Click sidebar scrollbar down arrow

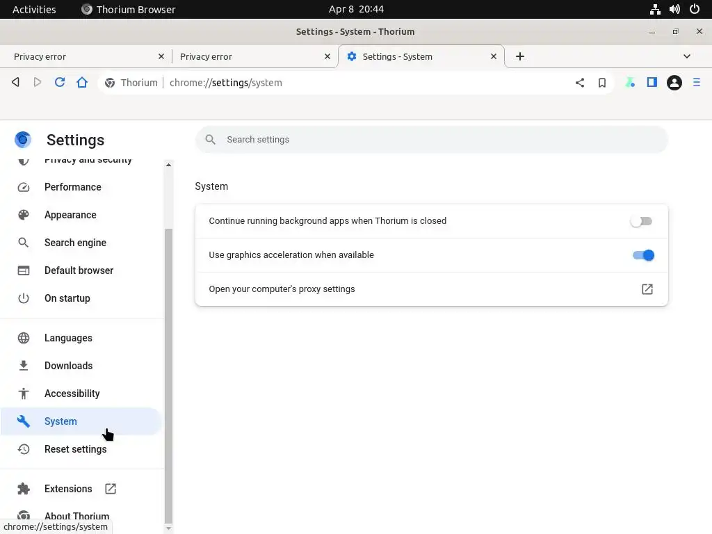coord(168,528)
